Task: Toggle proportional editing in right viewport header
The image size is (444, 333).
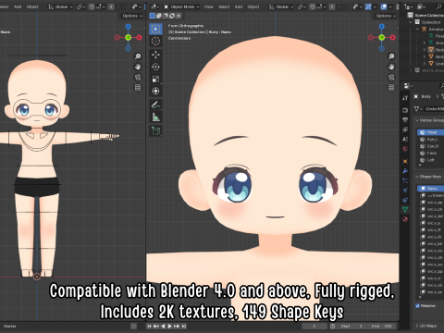Action: pyautogui.click(x=332, y=6)
